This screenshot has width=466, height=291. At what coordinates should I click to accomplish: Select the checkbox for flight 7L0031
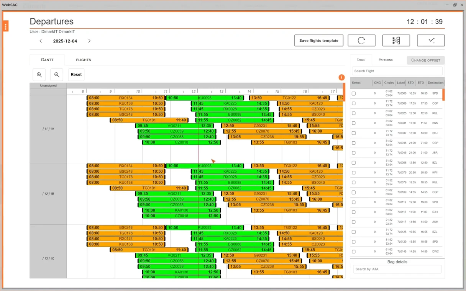pos(354,123)
